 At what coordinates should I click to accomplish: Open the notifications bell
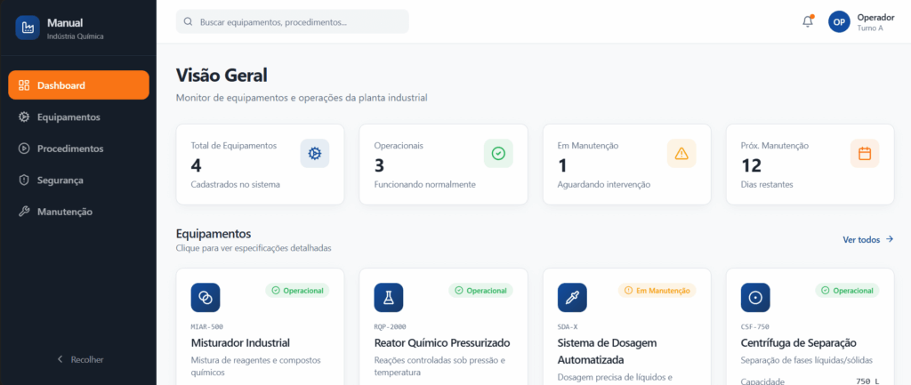coord(808,21)
